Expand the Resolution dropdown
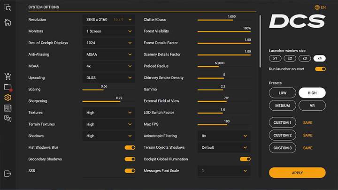 point(108,20)
